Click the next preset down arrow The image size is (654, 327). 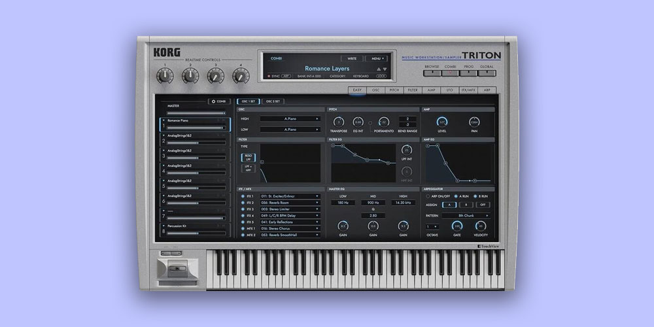[385, 69]
